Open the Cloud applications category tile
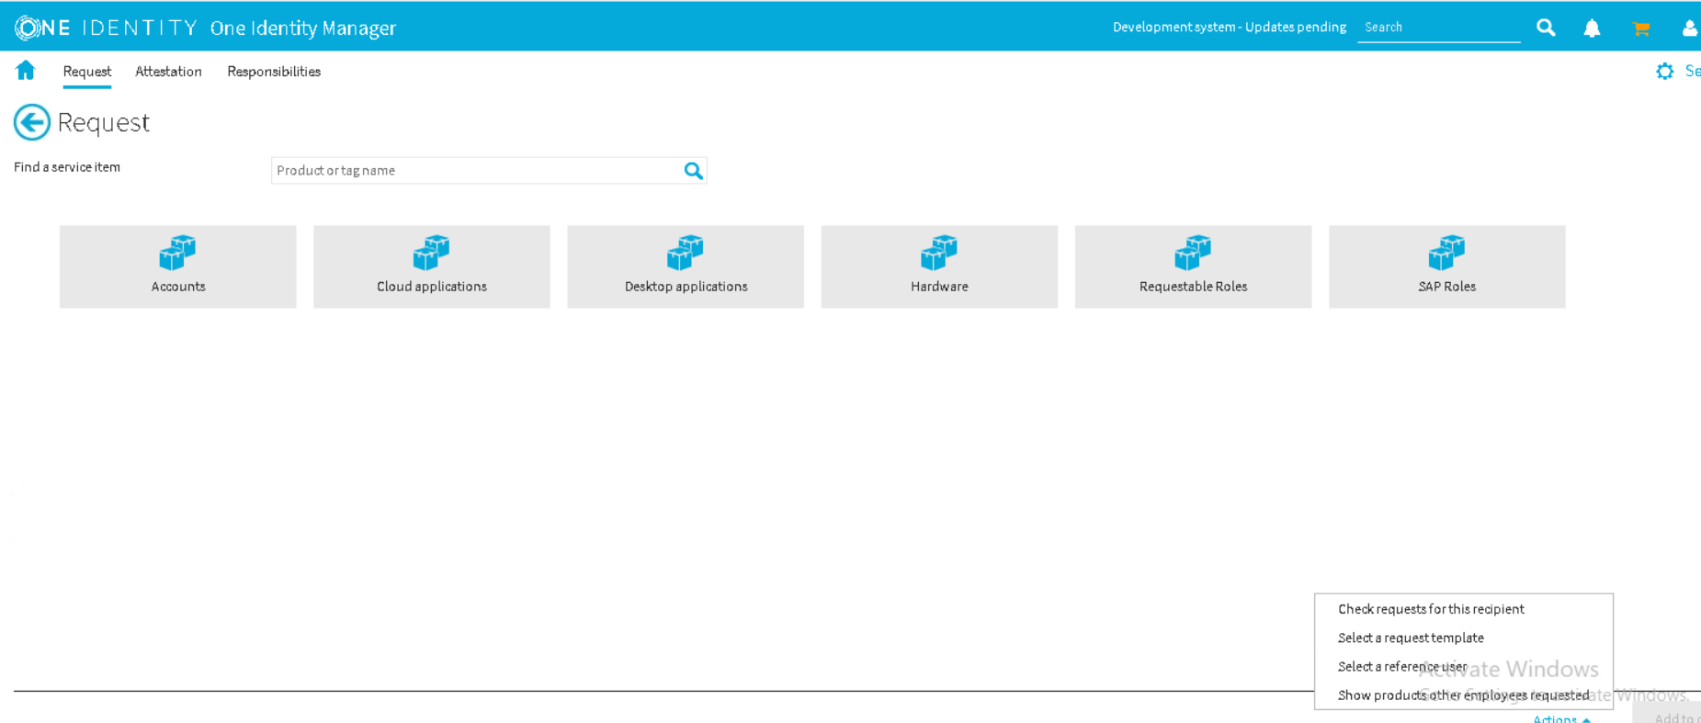 point(432,266)
